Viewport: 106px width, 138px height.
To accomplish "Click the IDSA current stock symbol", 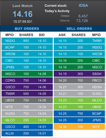I will coord(83,6).
